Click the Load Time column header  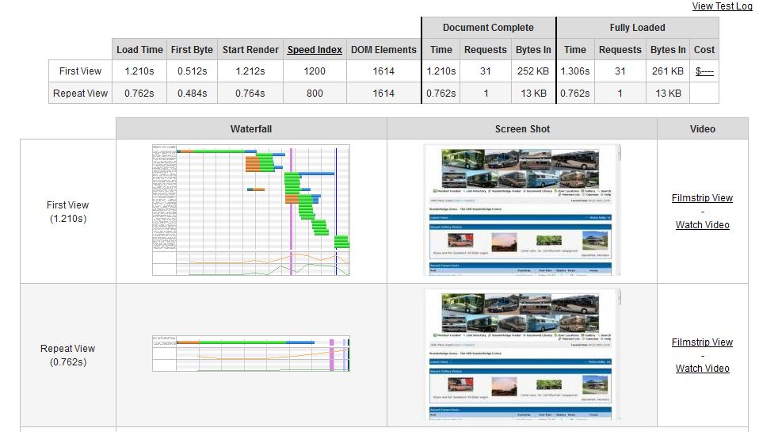(x=139, y=49)
